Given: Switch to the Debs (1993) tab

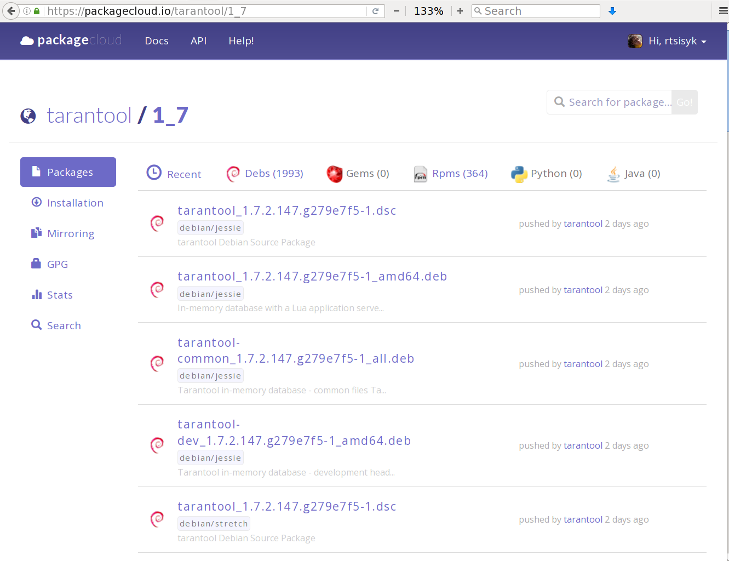Looking at the screenshot, I should (274, 173).
